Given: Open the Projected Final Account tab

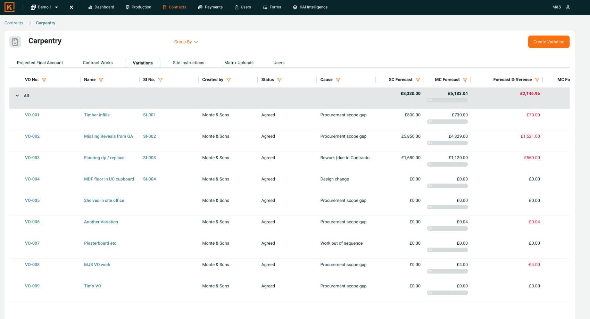Looking at the screenshot, I should click(40, 63).
